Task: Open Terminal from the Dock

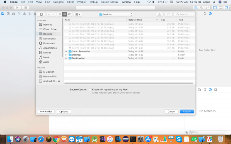Action: tap(133, 139)
